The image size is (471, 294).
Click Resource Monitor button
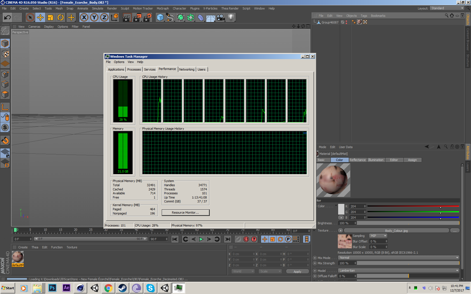[185, 213]
